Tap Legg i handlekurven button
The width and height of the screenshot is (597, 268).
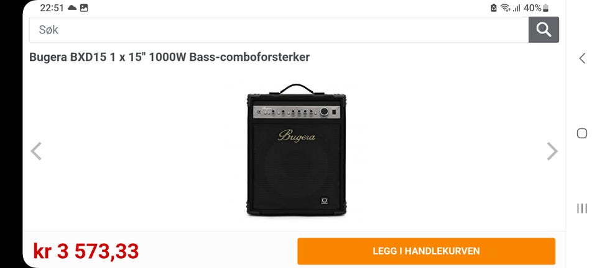pos(426,251)
